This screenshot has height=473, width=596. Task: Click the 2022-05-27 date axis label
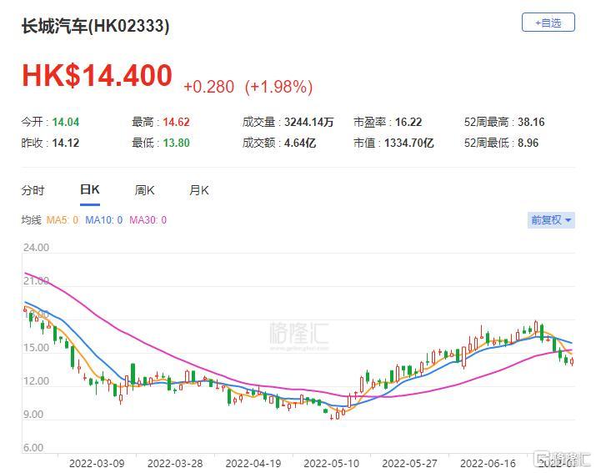[x=410, y=464]
